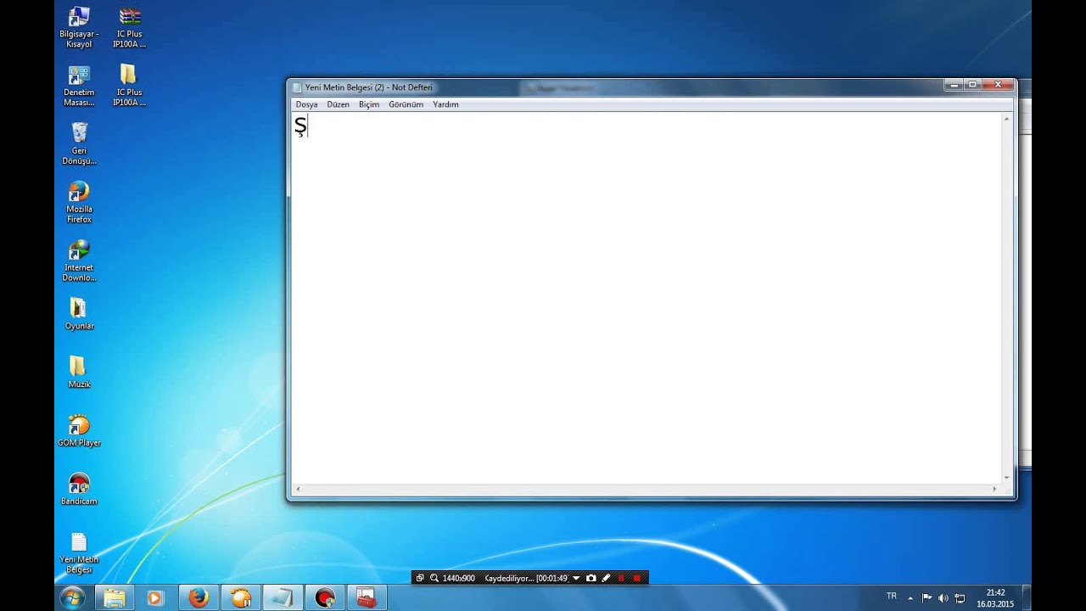Maximize the Not Defteri window
1086x611 pixels.
coord(972,85)
